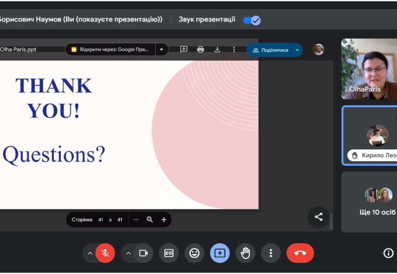
Task: Send an emoji reaction
Action: coord(194,253)
